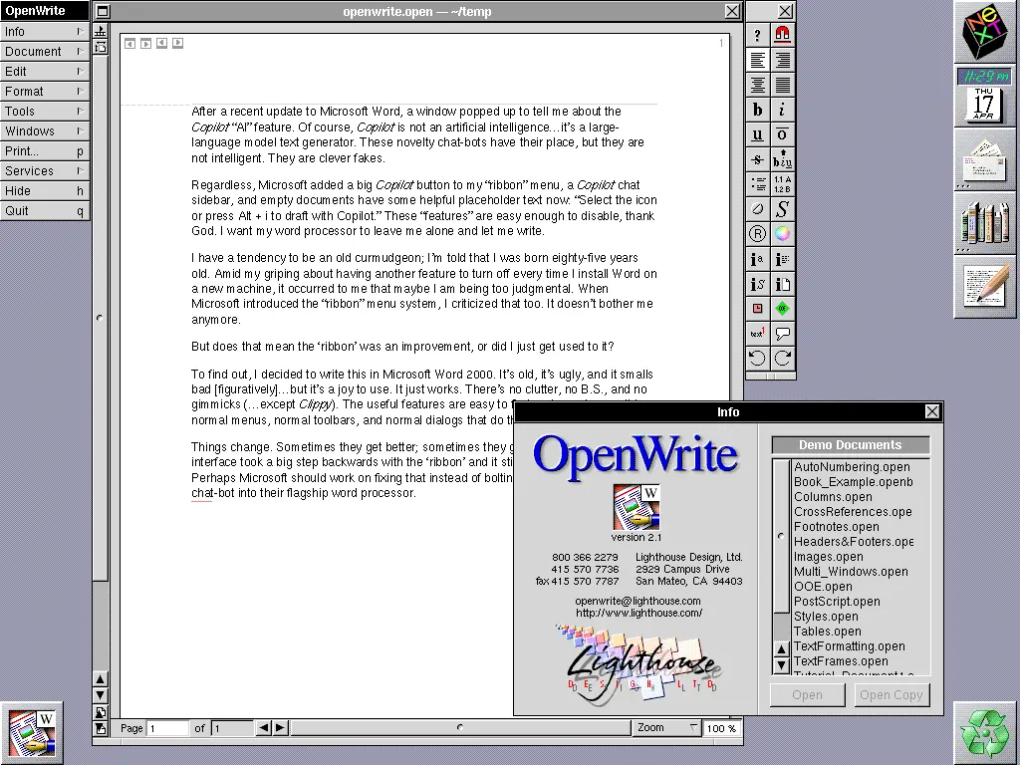
Task: Insert a footnote with the text¹ icon
Action: pyautogui.click(x=758, y=334)
